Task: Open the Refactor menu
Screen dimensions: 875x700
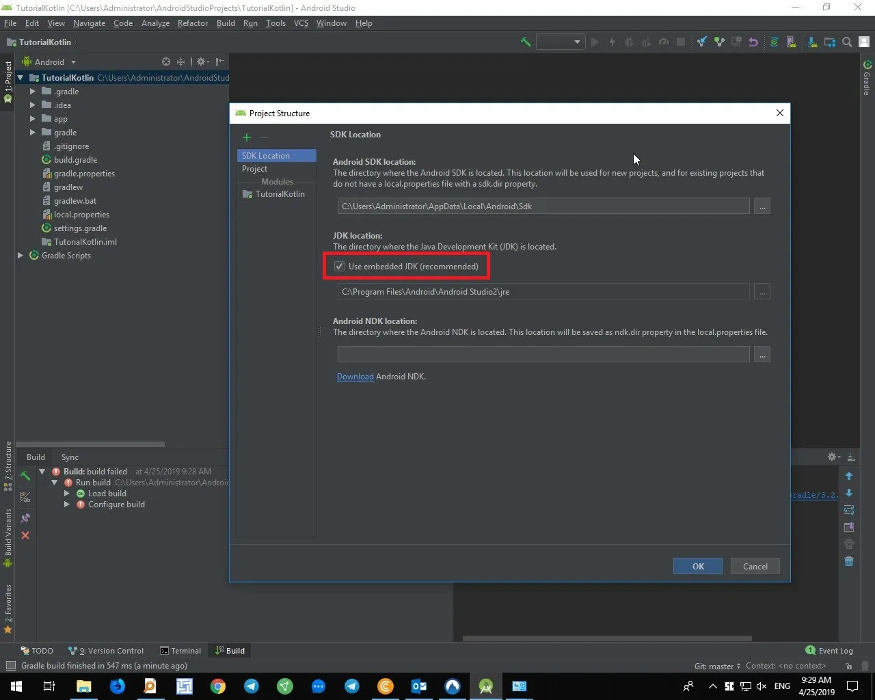Action: pyautogui.click(x=193, y=23)
